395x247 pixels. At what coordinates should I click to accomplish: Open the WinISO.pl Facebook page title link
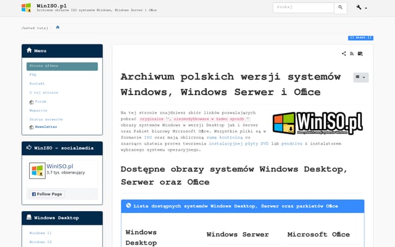pyautogui.click(x=60, y=166)
